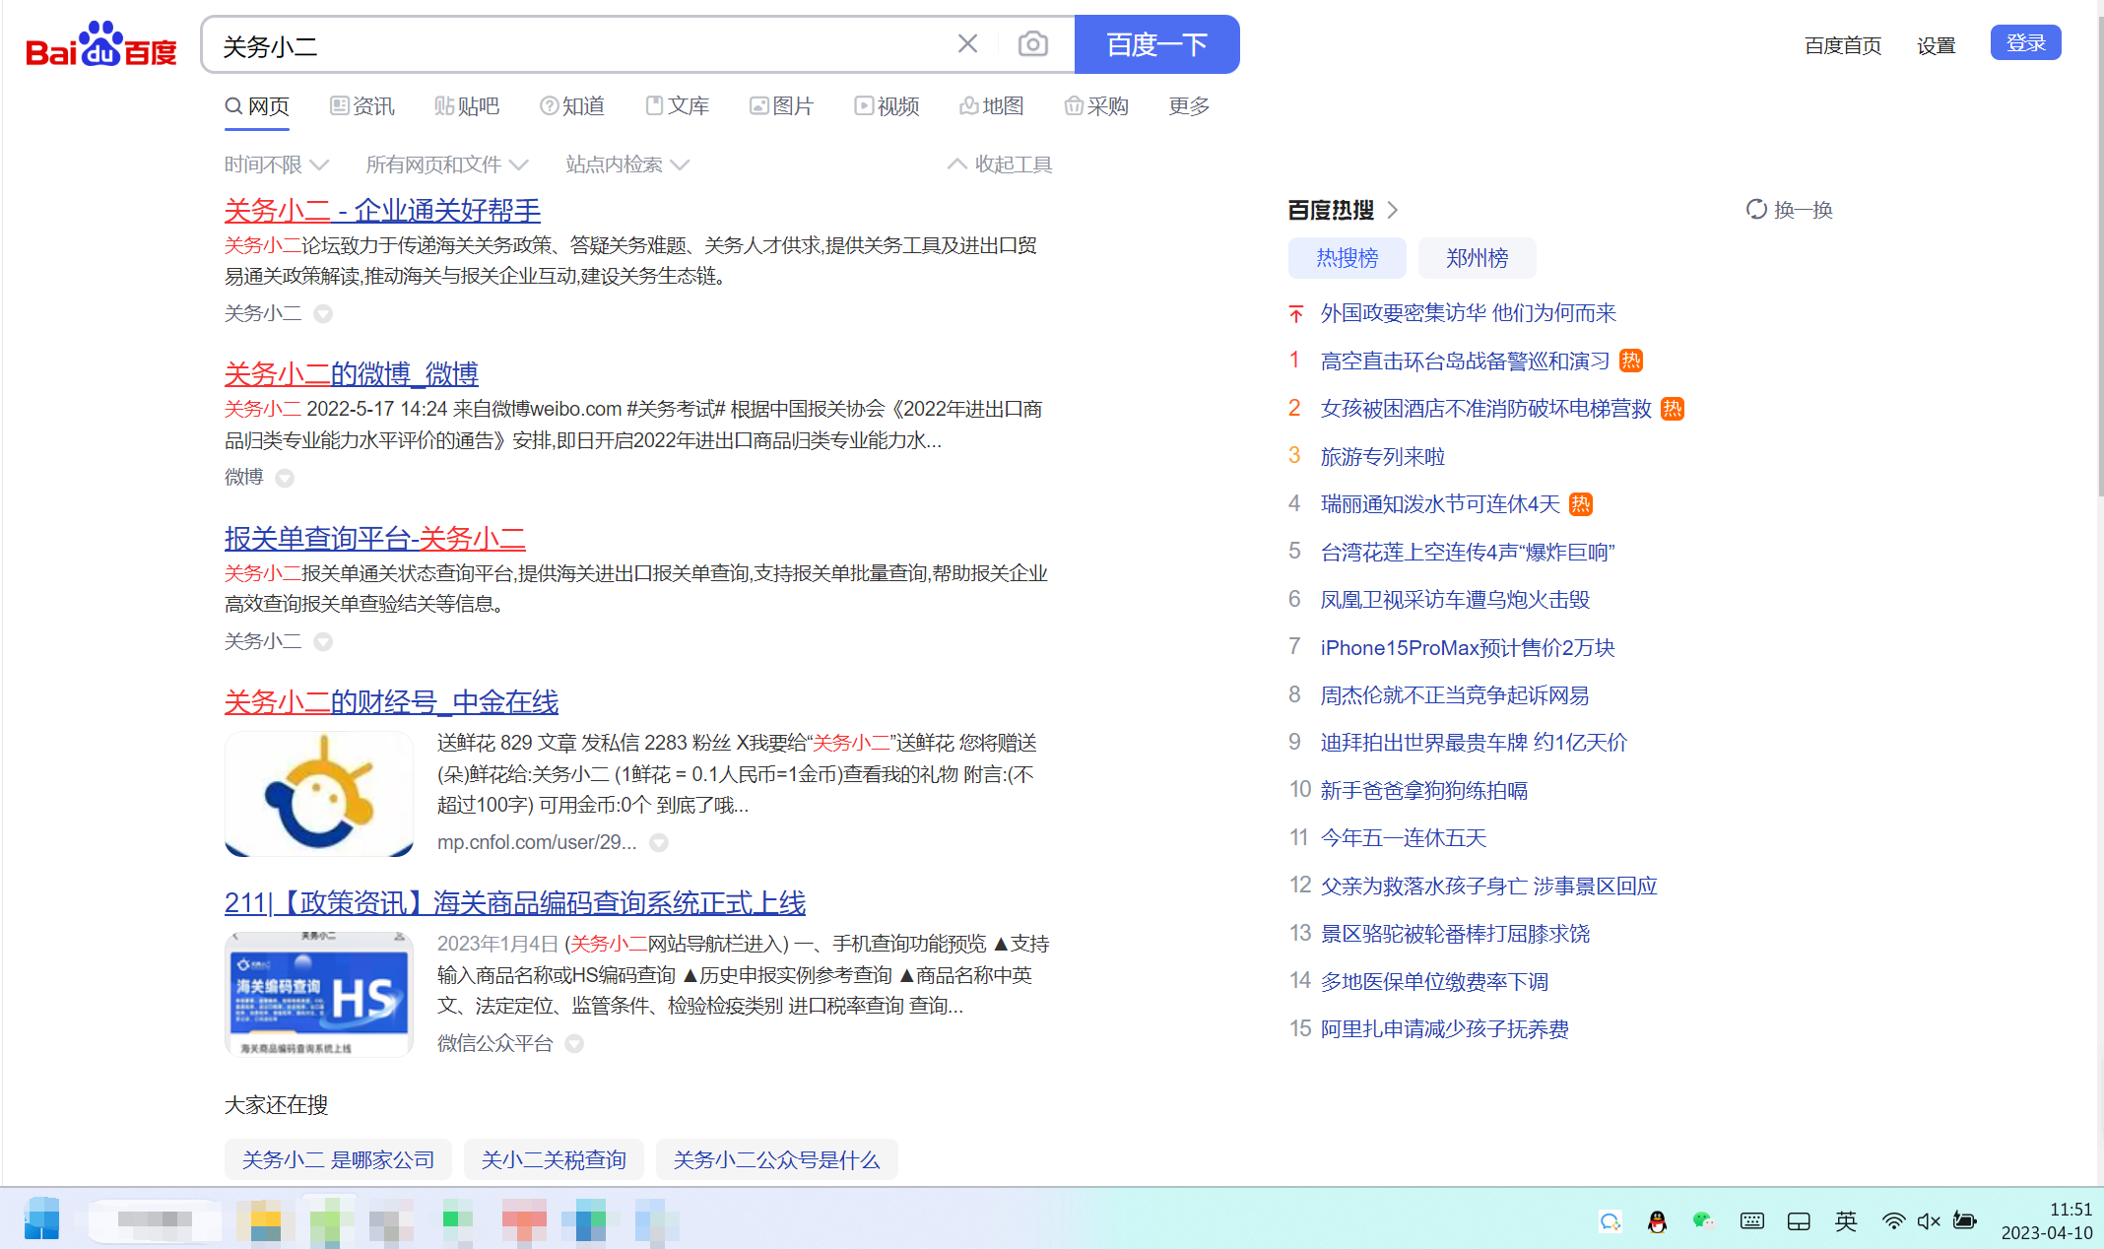This screenshot has width=2104, height=1249.
Task: Open result 关务小二的财经号_中金在线
Action: [x=391, y=702]
